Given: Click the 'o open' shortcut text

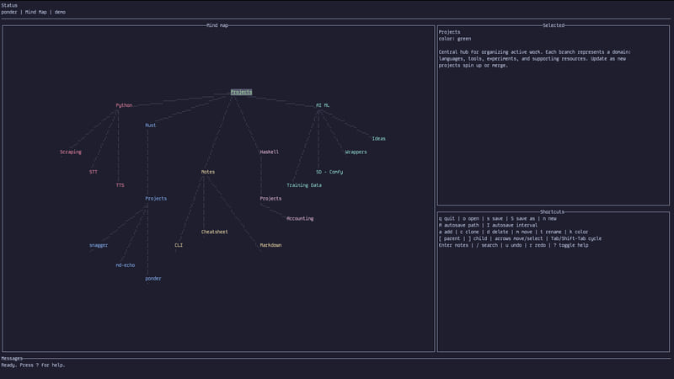Looking at the screenshot, I should click(x=471, y=219).
